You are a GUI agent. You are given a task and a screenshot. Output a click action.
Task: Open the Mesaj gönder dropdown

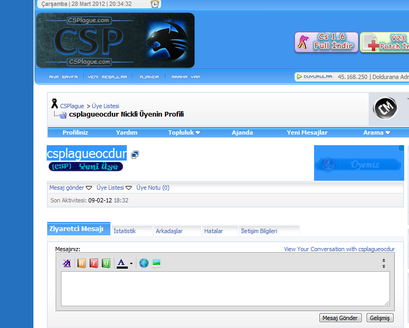click(71, 188)
